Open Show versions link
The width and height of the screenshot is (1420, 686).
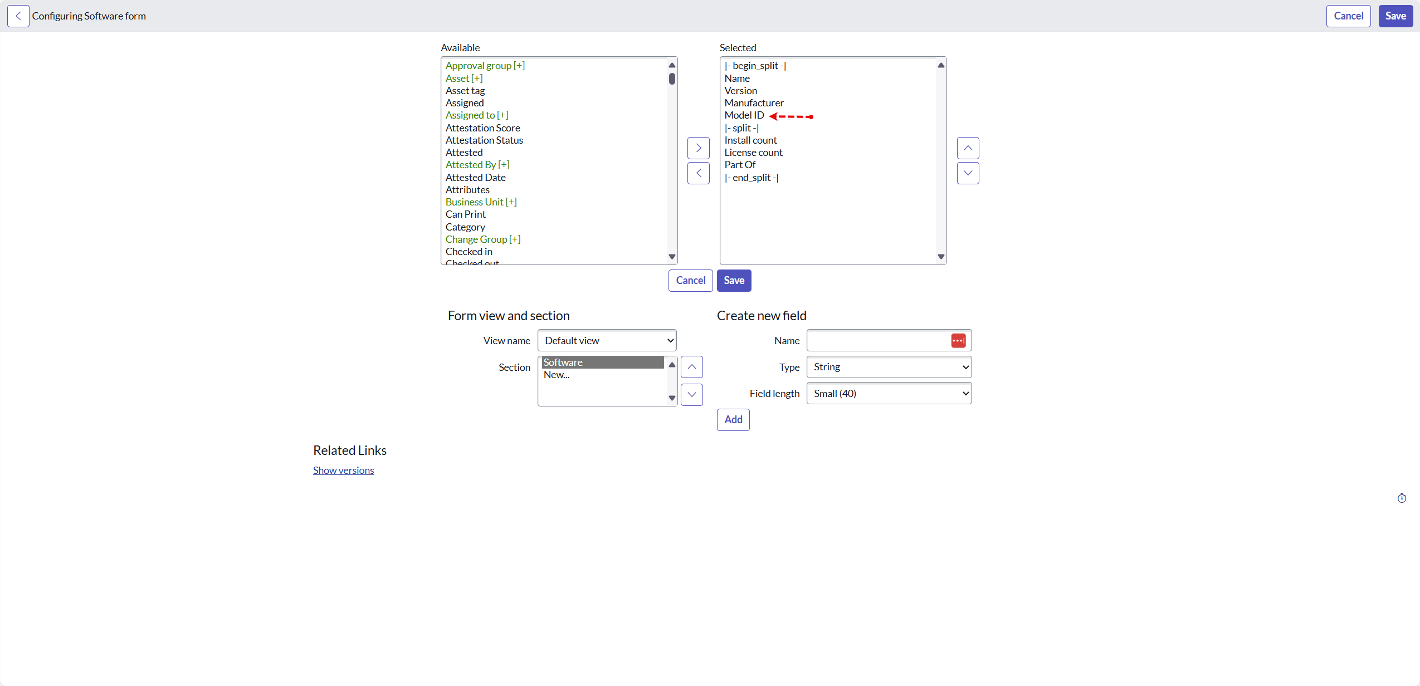click(343, 471)
